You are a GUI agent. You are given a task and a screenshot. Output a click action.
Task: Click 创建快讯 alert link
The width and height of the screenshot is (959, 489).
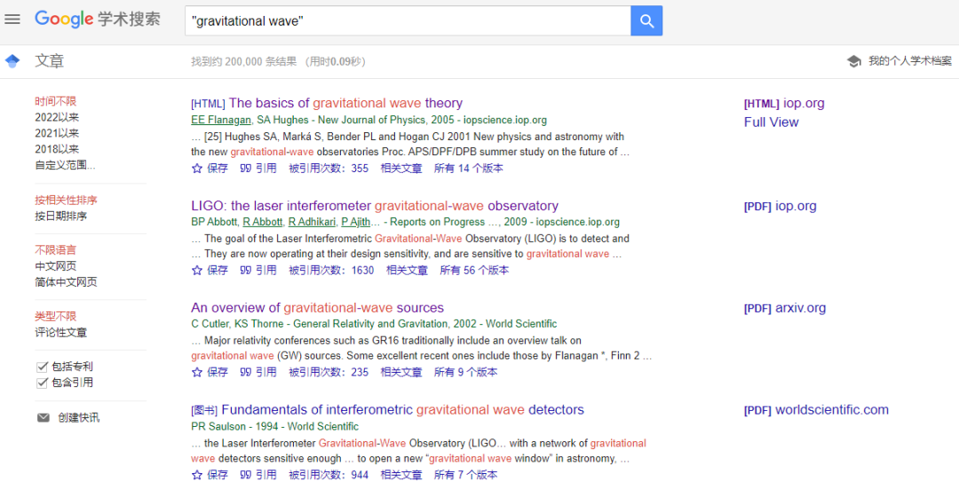(x=78, y=418)
